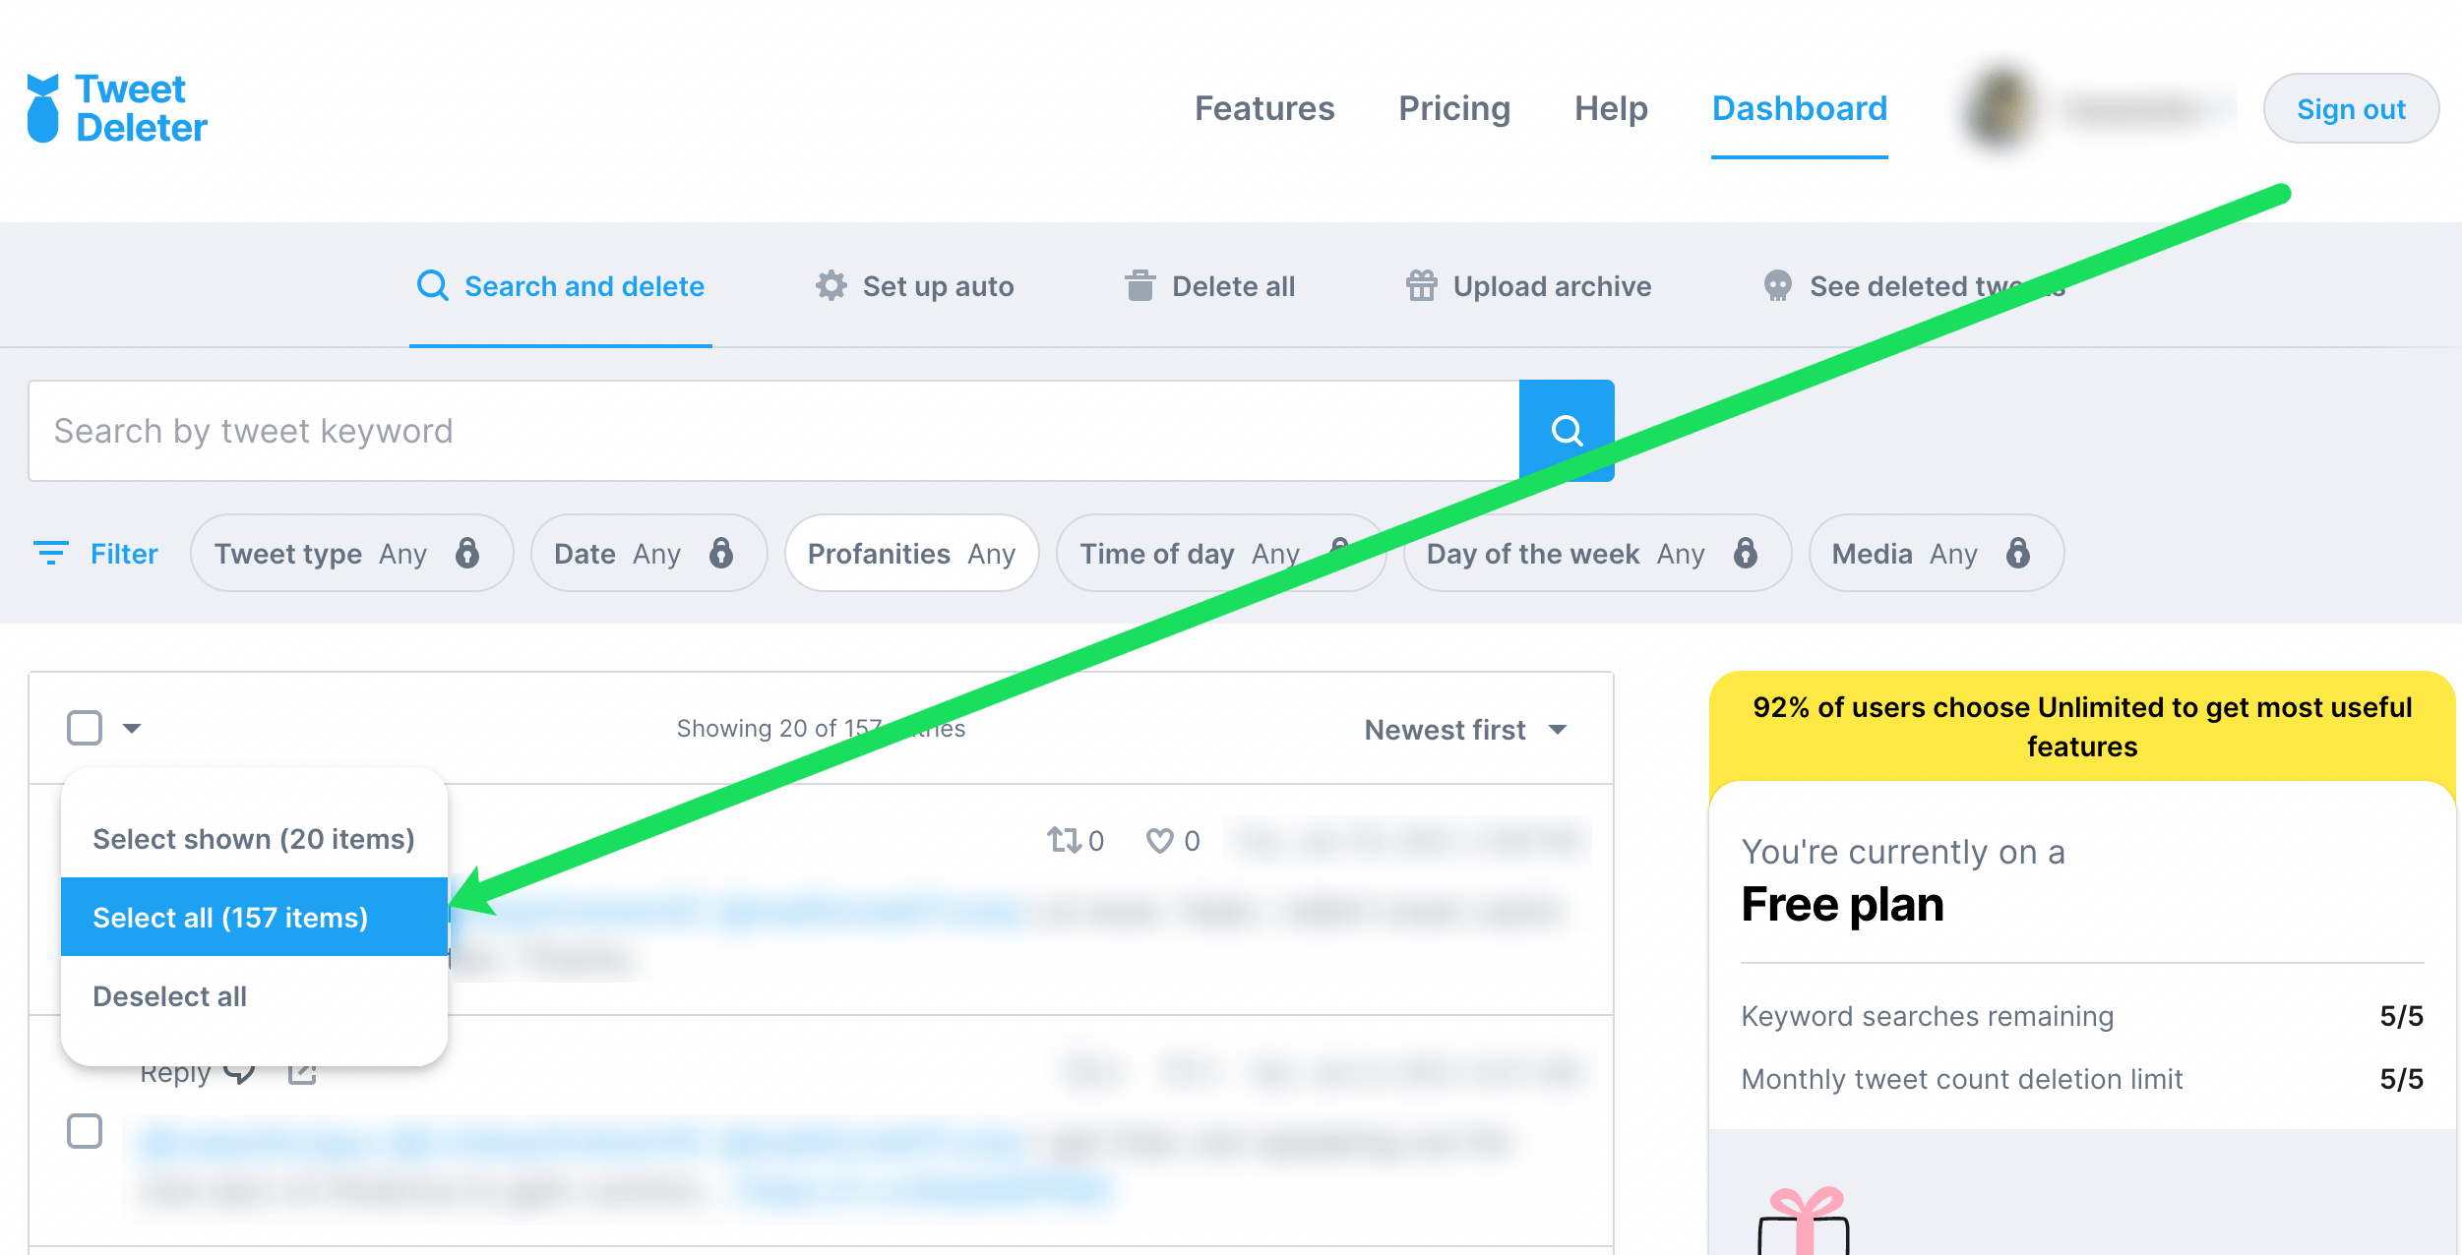Click the lock icon on Day of the week

pyautogui.click(x=1746, y=553)
